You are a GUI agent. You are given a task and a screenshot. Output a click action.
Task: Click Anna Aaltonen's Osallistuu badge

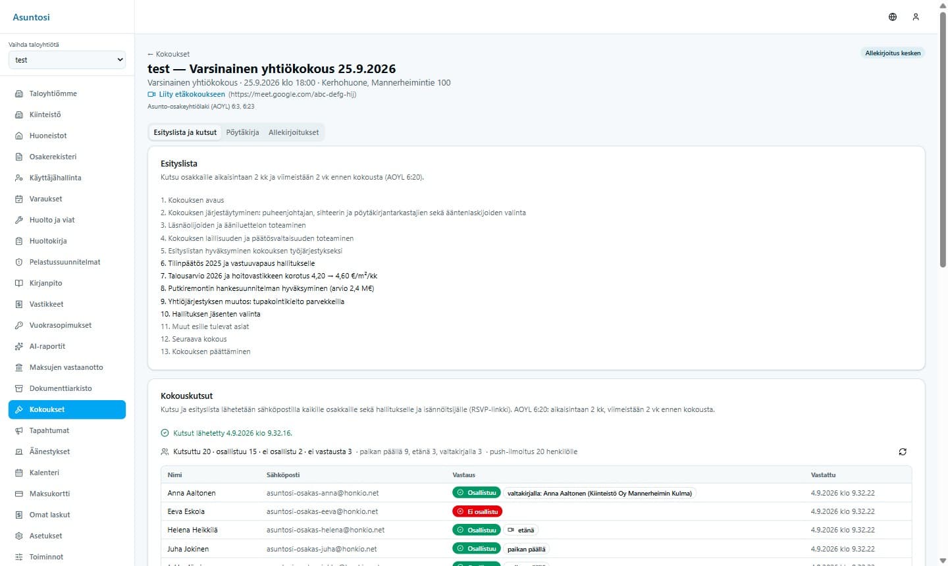point(477,493)
